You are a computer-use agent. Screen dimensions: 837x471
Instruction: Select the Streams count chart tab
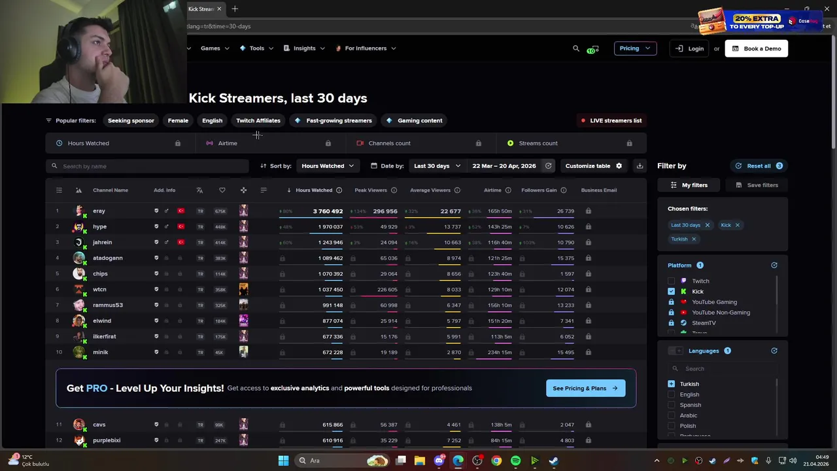pyautogui.click(x=570, y=143)
